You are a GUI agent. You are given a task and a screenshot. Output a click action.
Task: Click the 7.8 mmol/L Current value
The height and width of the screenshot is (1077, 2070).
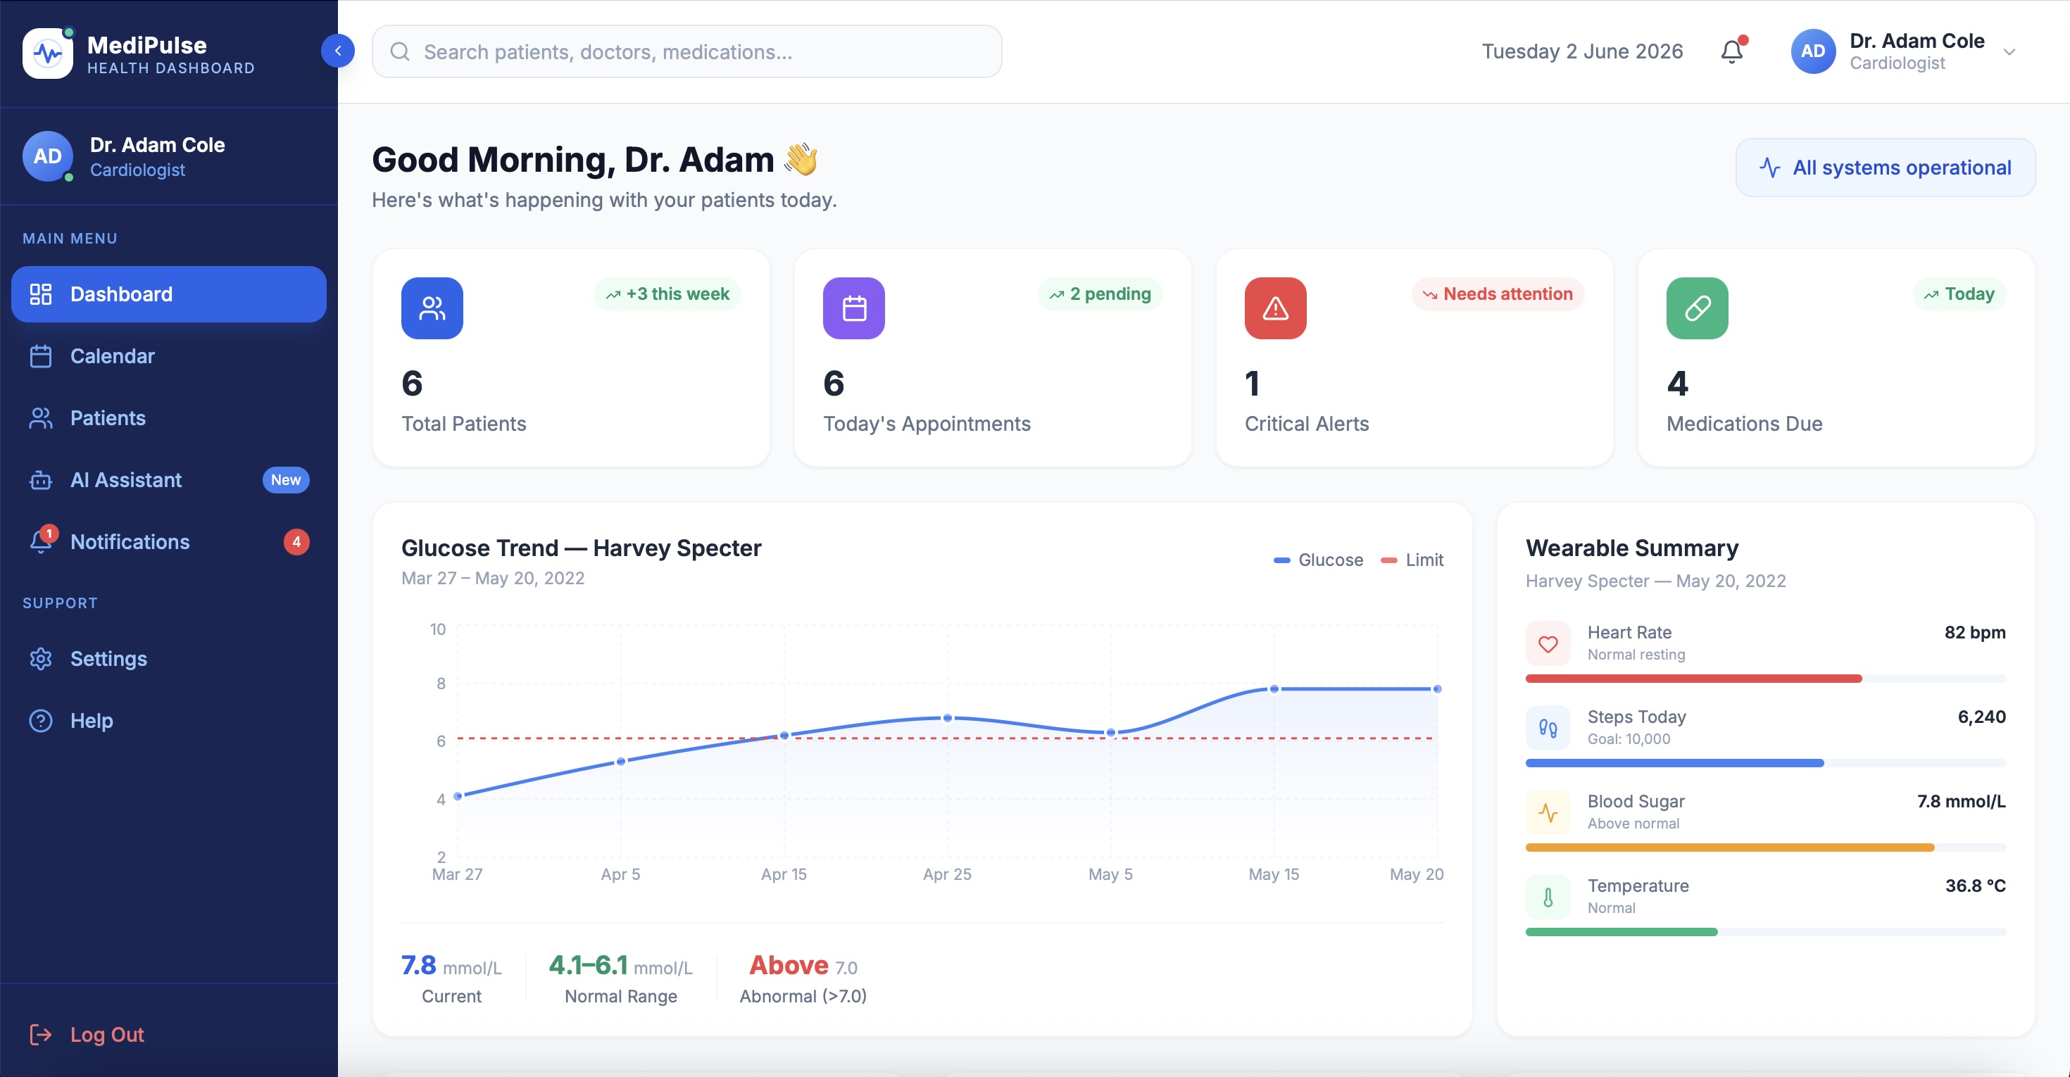[x=451, y=966]
